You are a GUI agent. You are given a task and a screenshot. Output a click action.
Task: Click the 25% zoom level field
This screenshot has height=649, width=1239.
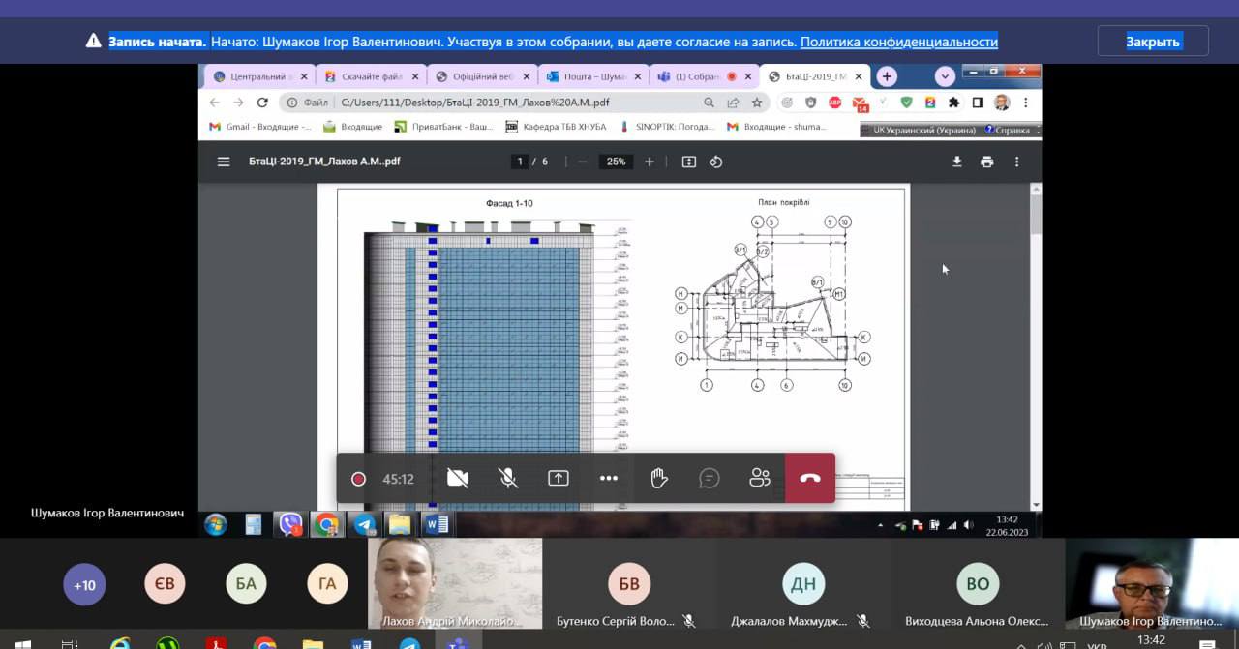point(616,162)
